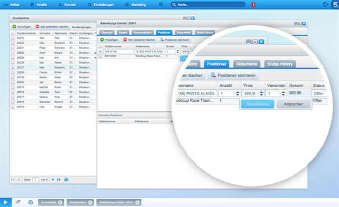The height and width of the screenshot is (207, 339).
Task: Uncheck the box for customer 20027
Action: point(13,68)
